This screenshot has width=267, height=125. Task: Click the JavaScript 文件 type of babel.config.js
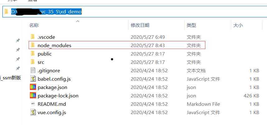click(x=203, y=79)
